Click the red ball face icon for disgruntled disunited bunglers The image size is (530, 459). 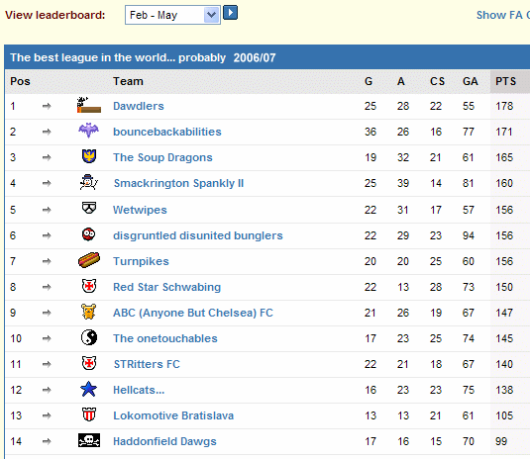(88, 234)
